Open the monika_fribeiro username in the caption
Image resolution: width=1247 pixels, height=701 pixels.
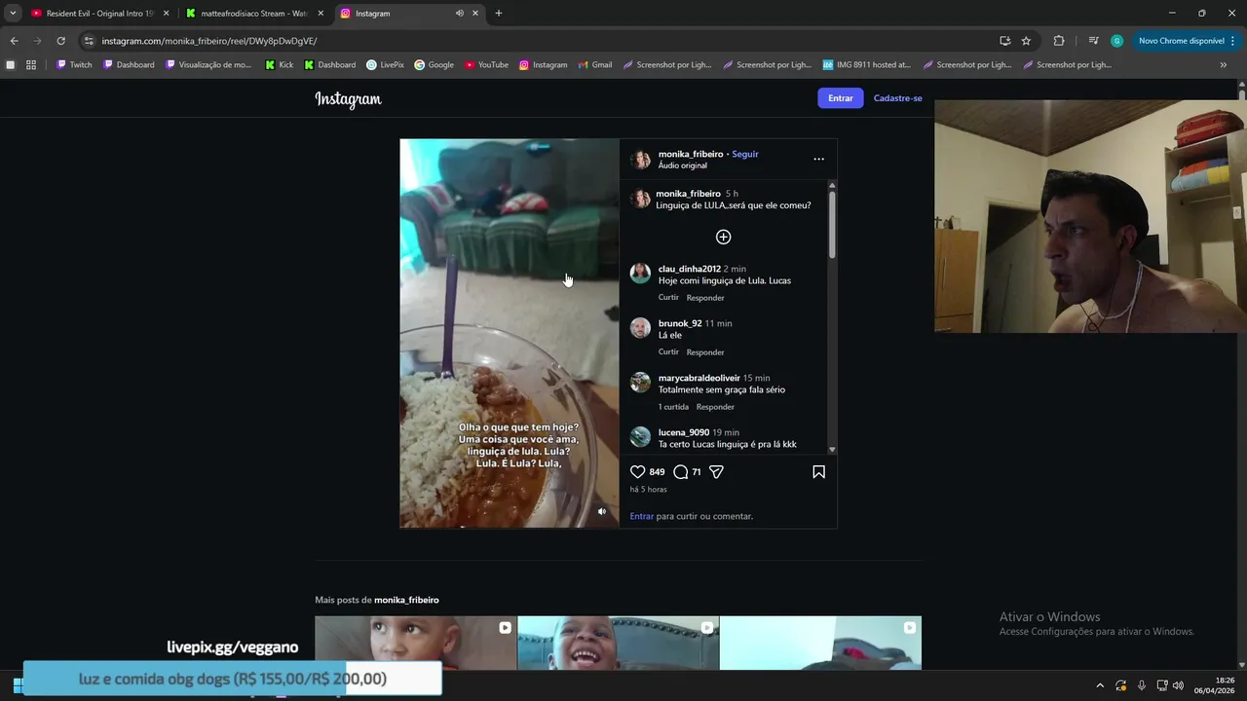(x=688, y=194)
